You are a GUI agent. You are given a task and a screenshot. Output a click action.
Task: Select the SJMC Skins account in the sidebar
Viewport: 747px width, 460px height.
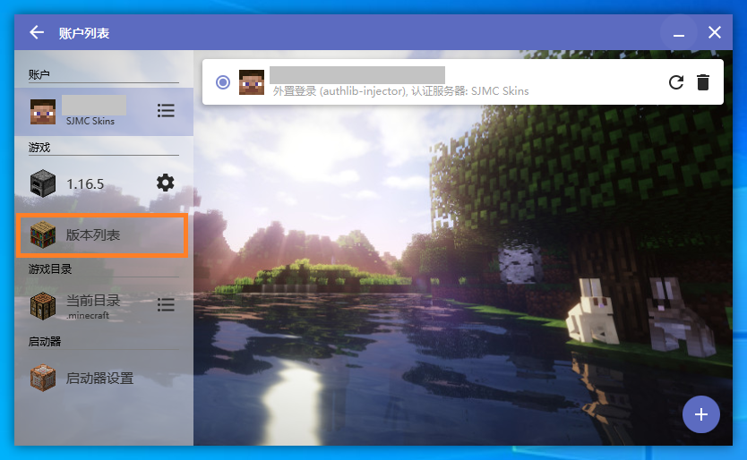[x=103, y=112]
